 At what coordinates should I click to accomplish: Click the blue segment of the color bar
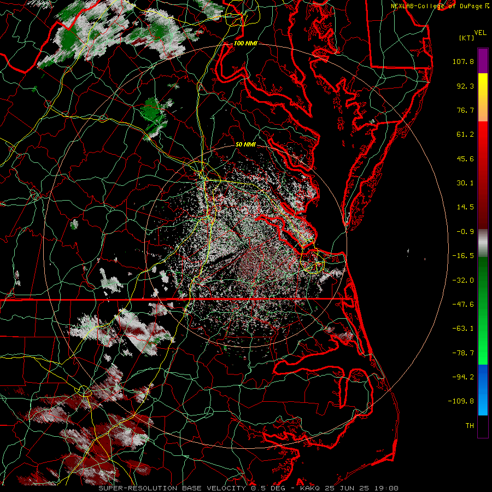pyautogui.click(x=483, y=390)
